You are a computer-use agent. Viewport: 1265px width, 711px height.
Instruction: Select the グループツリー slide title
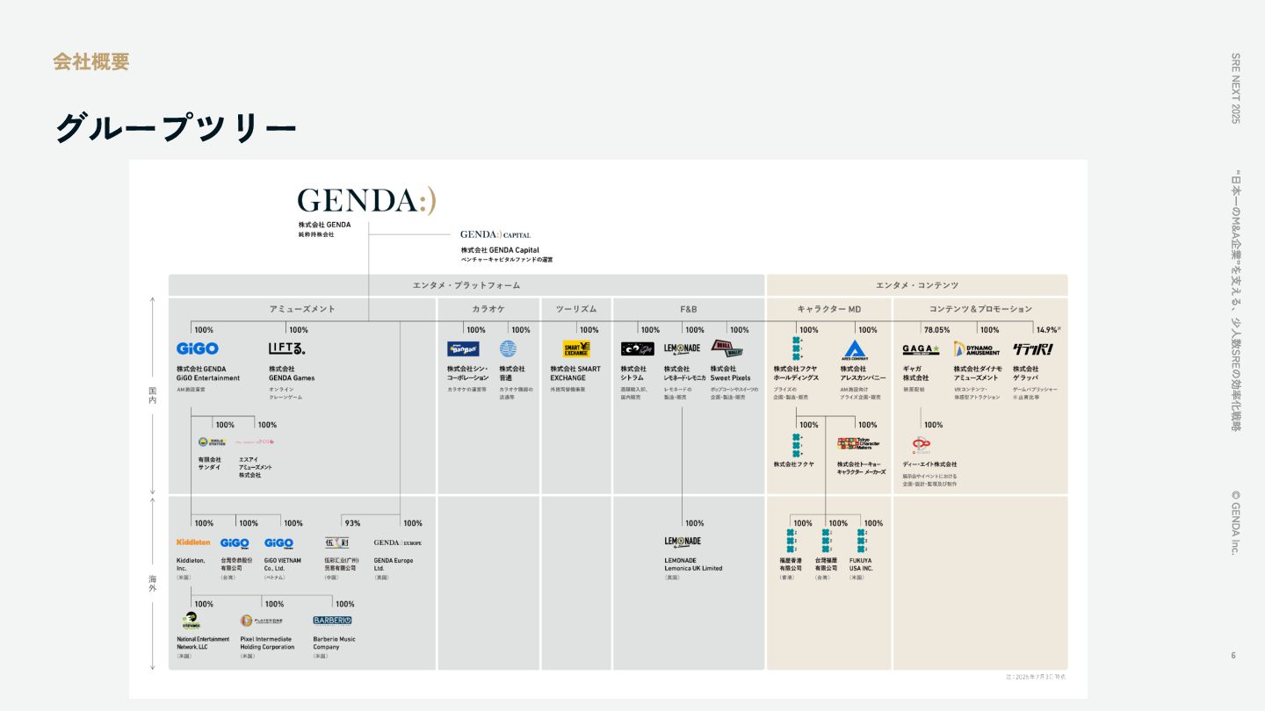point(176,128)
